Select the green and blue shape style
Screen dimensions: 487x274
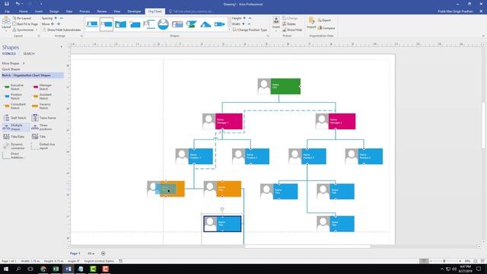coord(191,24)
